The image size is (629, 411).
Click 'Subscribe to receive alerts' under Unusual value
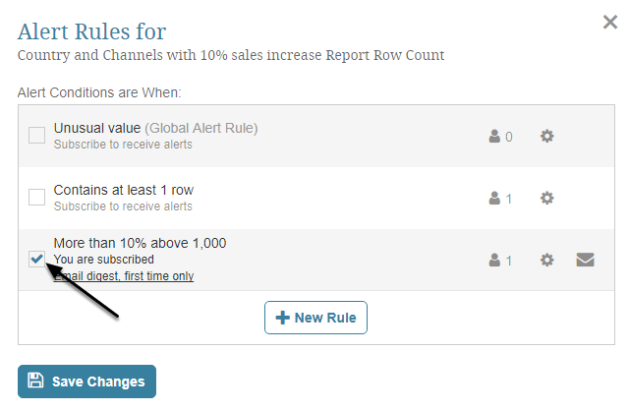pyautogui.click(x=123, y=145)
